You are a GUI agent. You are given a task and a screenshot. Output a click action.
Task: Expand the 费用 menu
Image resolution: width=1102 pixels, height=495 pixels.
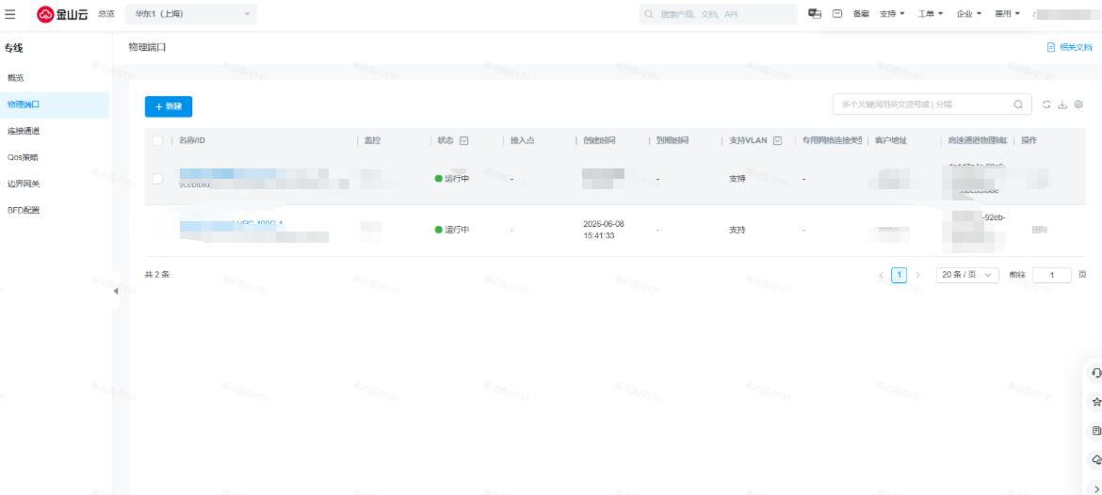pyautogui.click(x=1007, y=13)
